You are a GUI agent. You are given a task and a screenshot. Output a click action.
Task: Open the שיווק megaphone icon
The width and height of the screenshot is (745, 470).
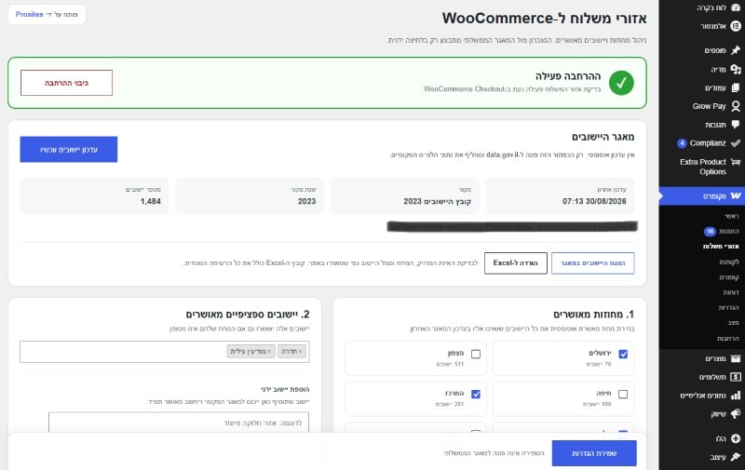(736, 414)
